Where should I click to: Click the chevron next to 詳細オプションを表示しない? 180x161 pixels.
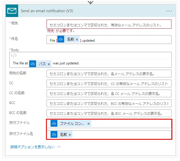59,147
